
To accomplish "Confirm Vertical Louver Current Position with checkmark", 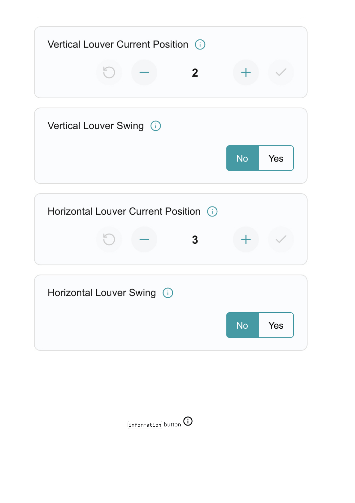I will click(x=281, y=73).
